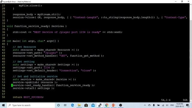The width and height of the screenshot is (192, 108).
Task: Click 'response_body' at start of line 30
Action: [x=23, y=14]
